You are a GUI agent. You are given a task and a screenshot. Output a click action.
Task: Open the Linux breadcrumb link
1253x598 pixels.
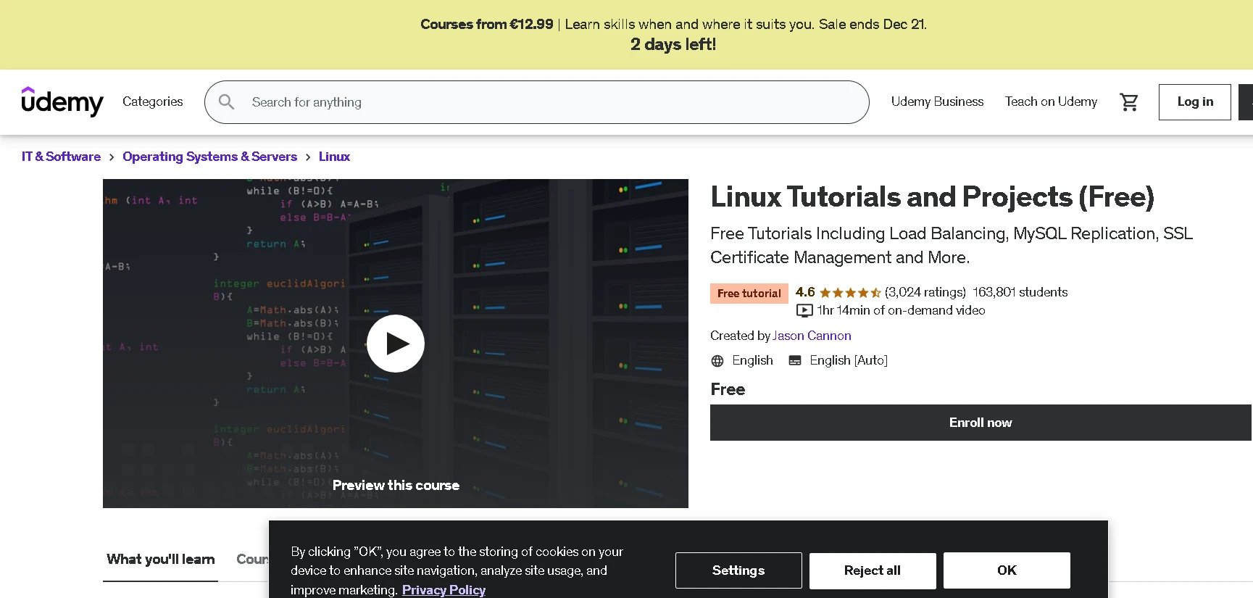pos(334,157)
